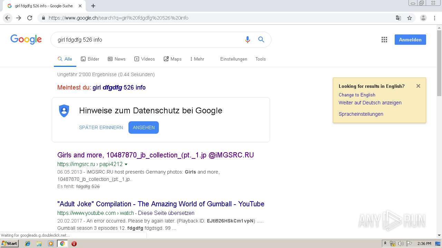This screenshot has height=248, width=442.
Task: Open Chrome's three-dot menu
Action: pos(434,18)
